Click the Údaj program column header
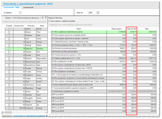Screen dimensions: 162x119 click(x=117, y=29)
